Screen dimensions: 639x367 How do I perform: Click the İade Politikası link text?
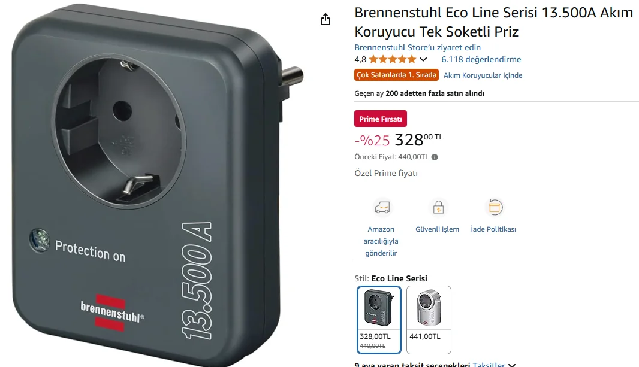point(493,229)
